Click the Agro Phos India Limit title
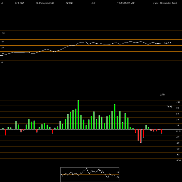 165,3
